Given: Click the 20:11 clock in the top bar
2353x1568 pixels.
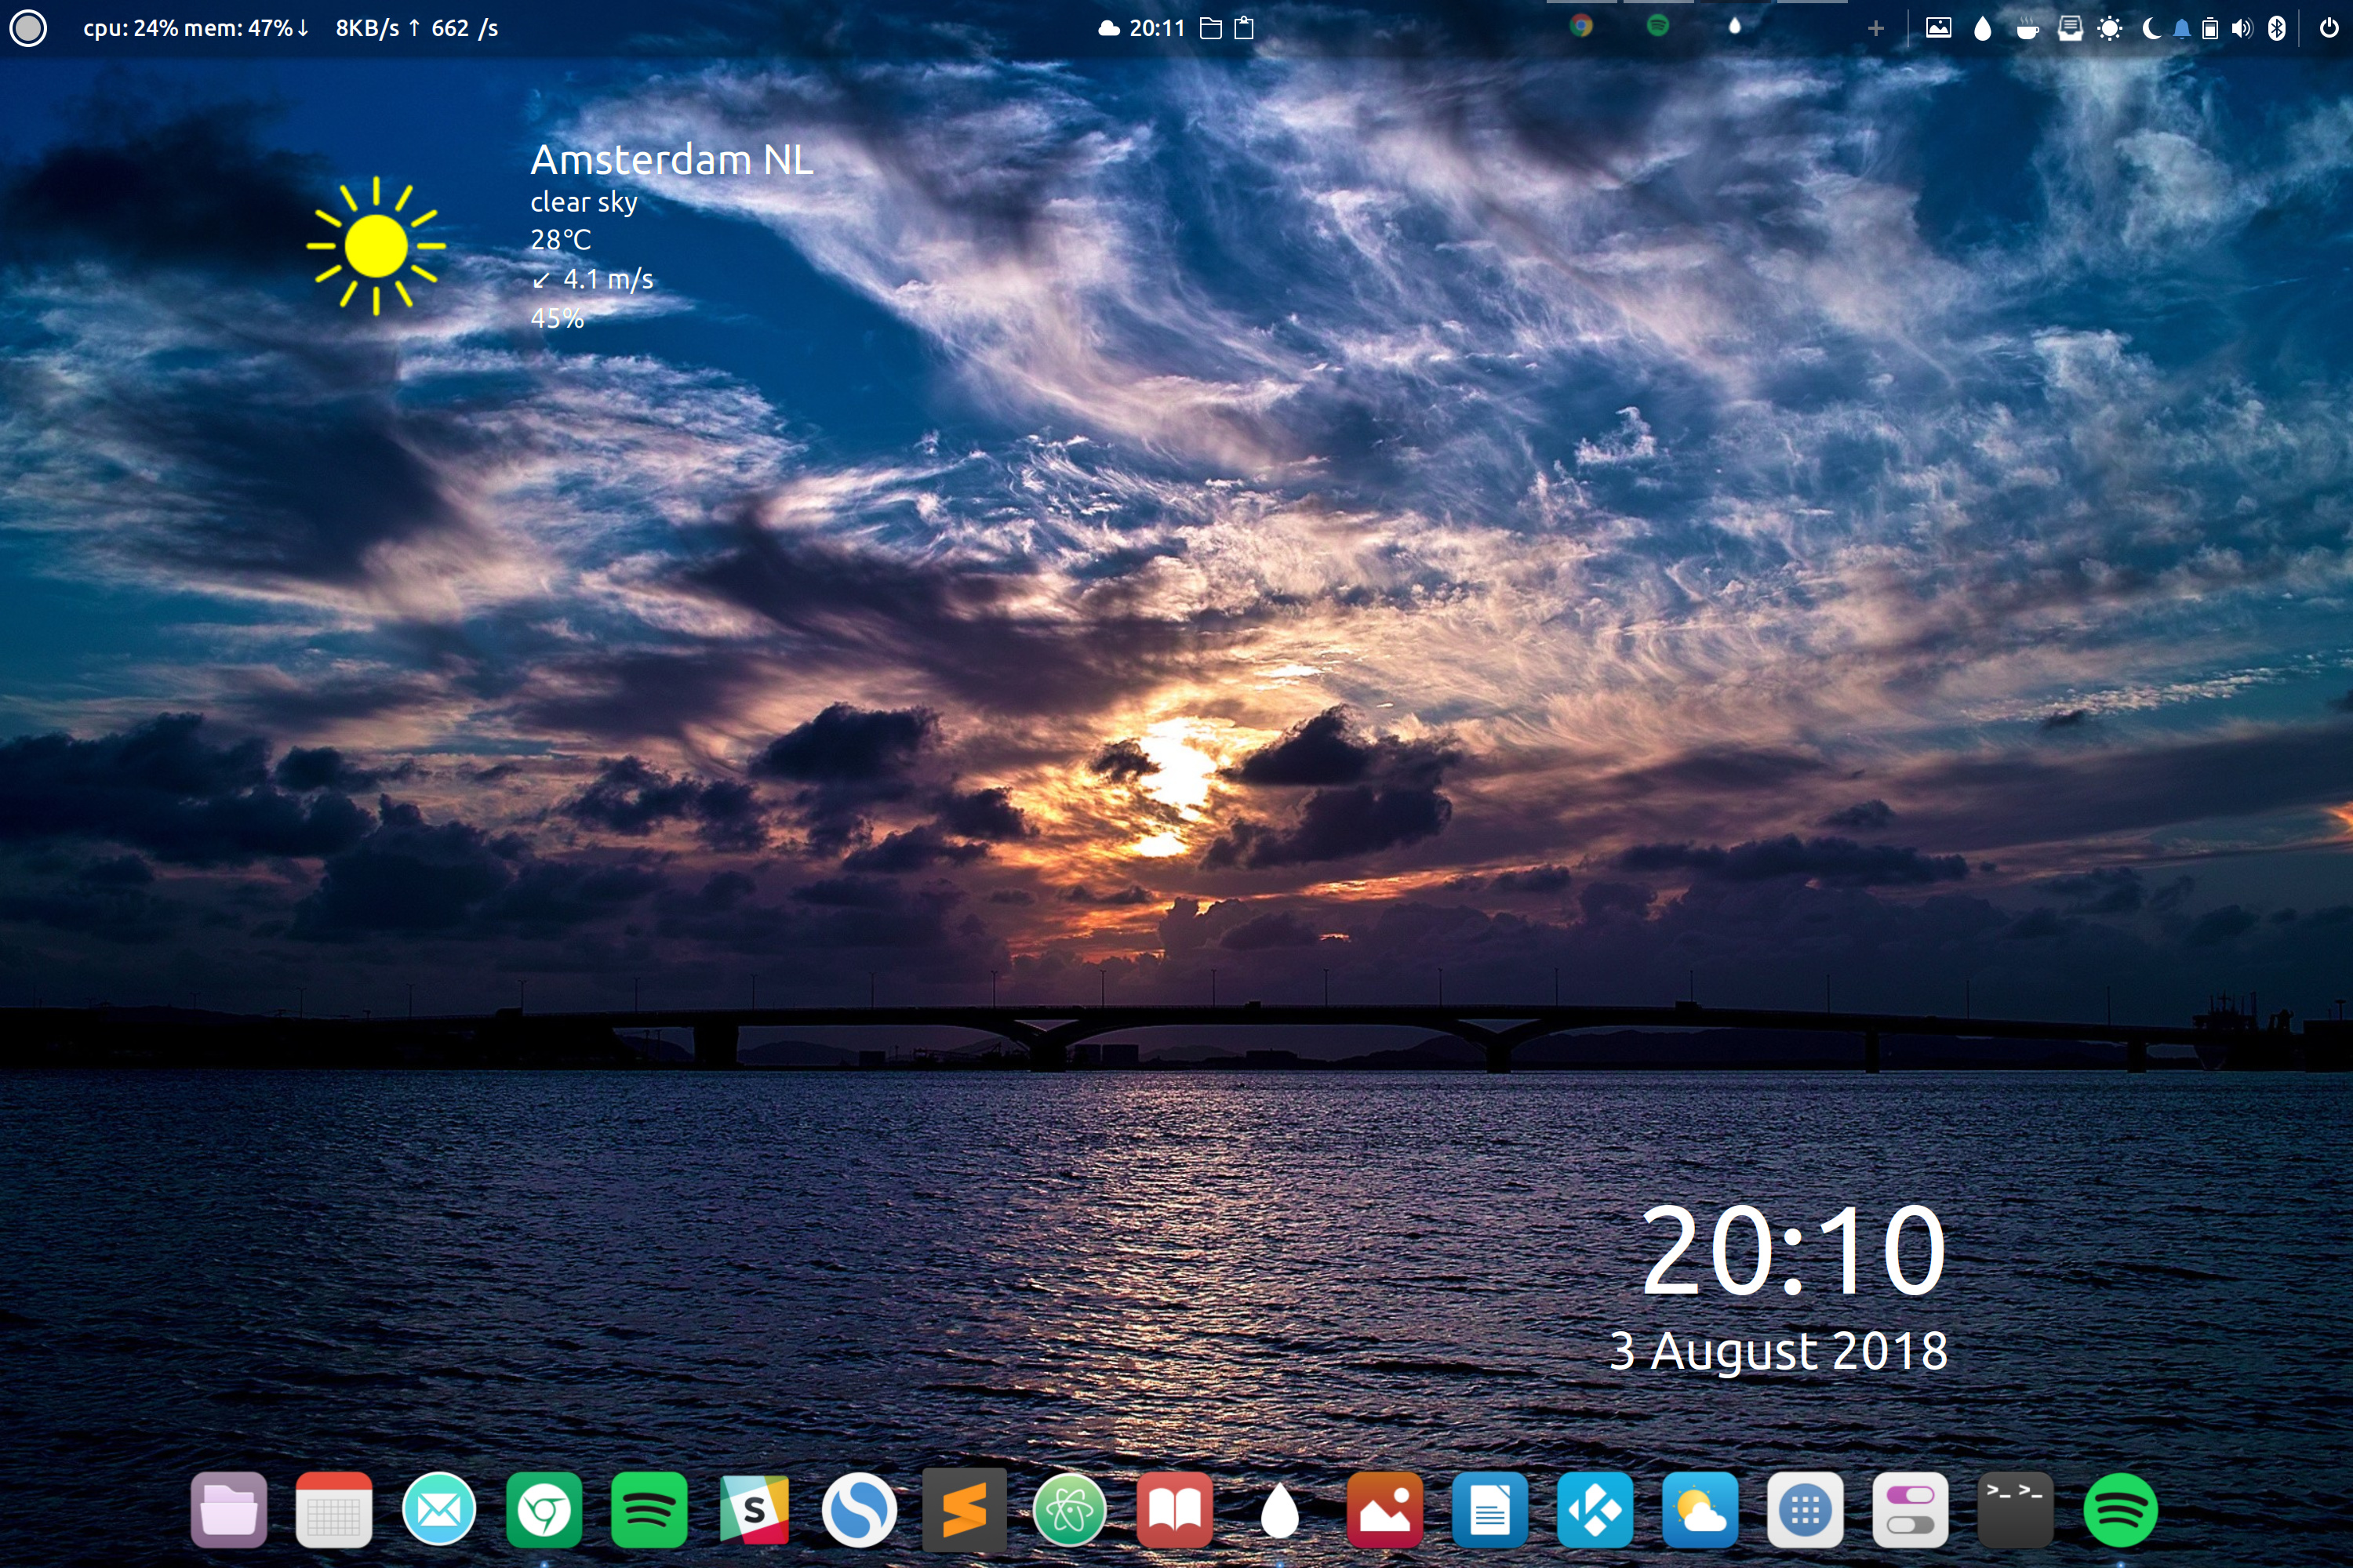Looking at the screenshot, I should tap(1158, 28).
